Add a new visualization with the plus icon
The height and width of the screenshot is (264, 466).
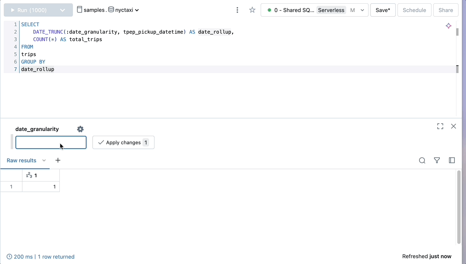pyautogui.click(x=58, y=160)
